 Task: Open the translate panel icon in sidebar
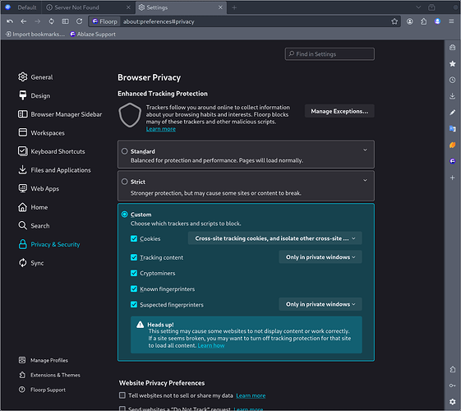pyautogui.click(x=452, y=128)
